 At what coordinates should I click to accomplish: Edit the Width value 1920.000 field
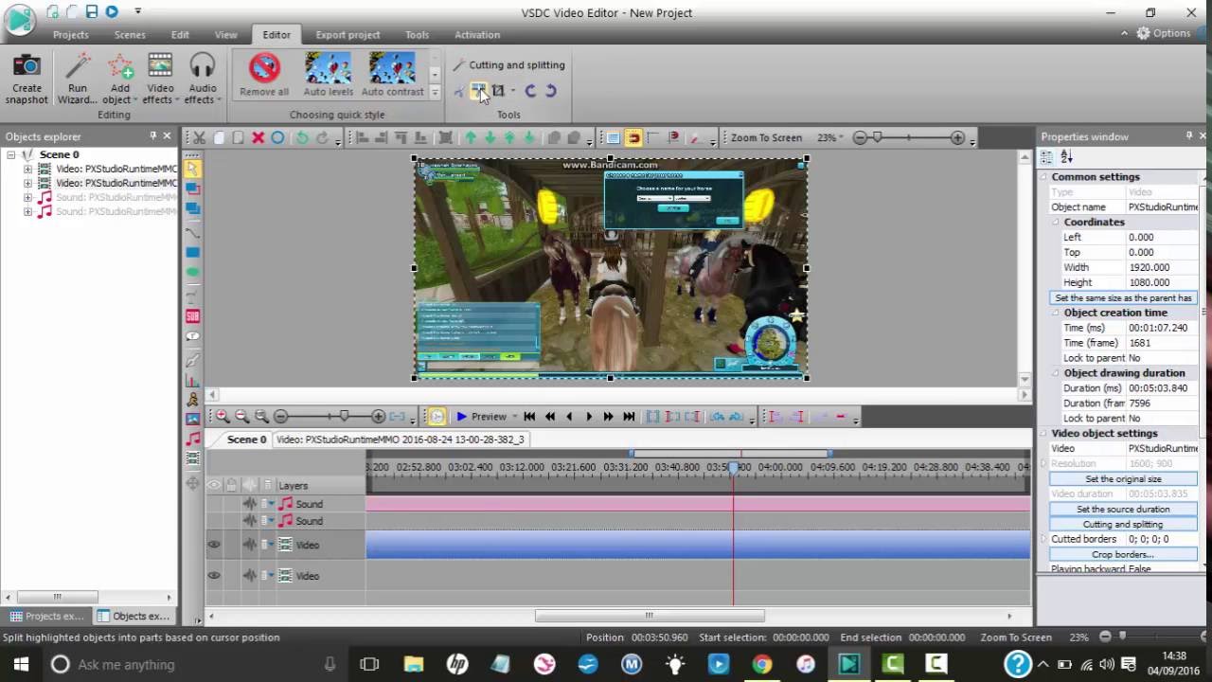click(1162, 267)
